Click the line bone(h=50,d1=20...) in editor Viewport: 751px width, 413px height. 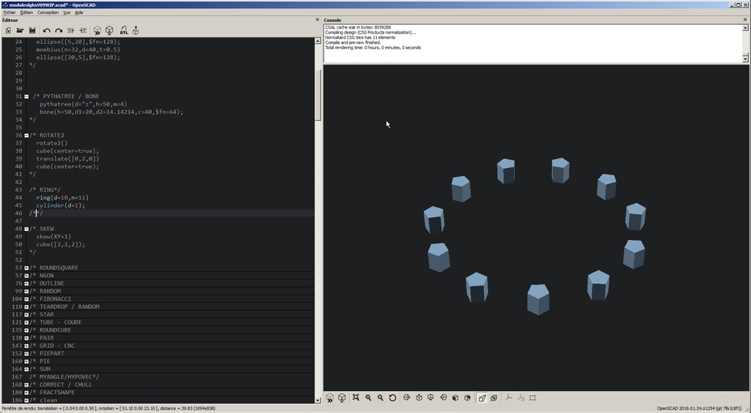click(x=111, y=112)
